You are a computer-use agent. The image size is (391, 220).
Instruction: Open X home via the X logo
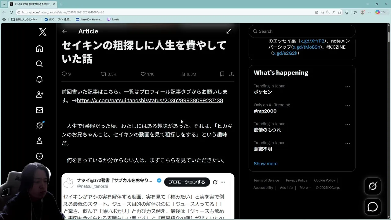point(43,32)
